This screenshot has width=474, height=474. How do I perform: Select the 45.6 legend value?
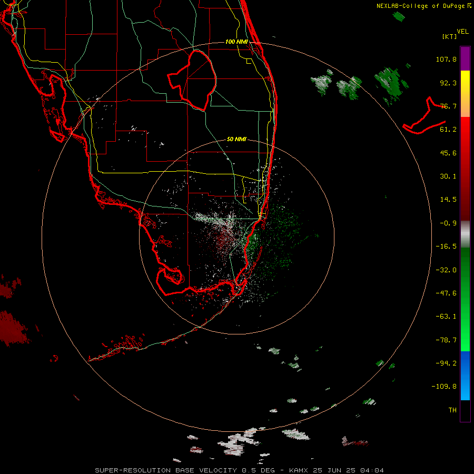tap(448, 153)
